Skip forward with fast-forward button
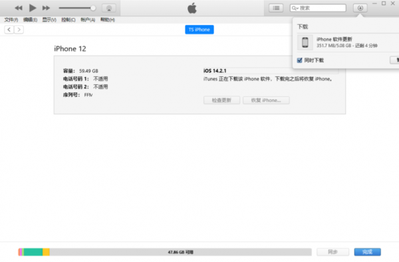Image resolution: width=399 pixels, height=262 pixels. (x=46, y=8)
